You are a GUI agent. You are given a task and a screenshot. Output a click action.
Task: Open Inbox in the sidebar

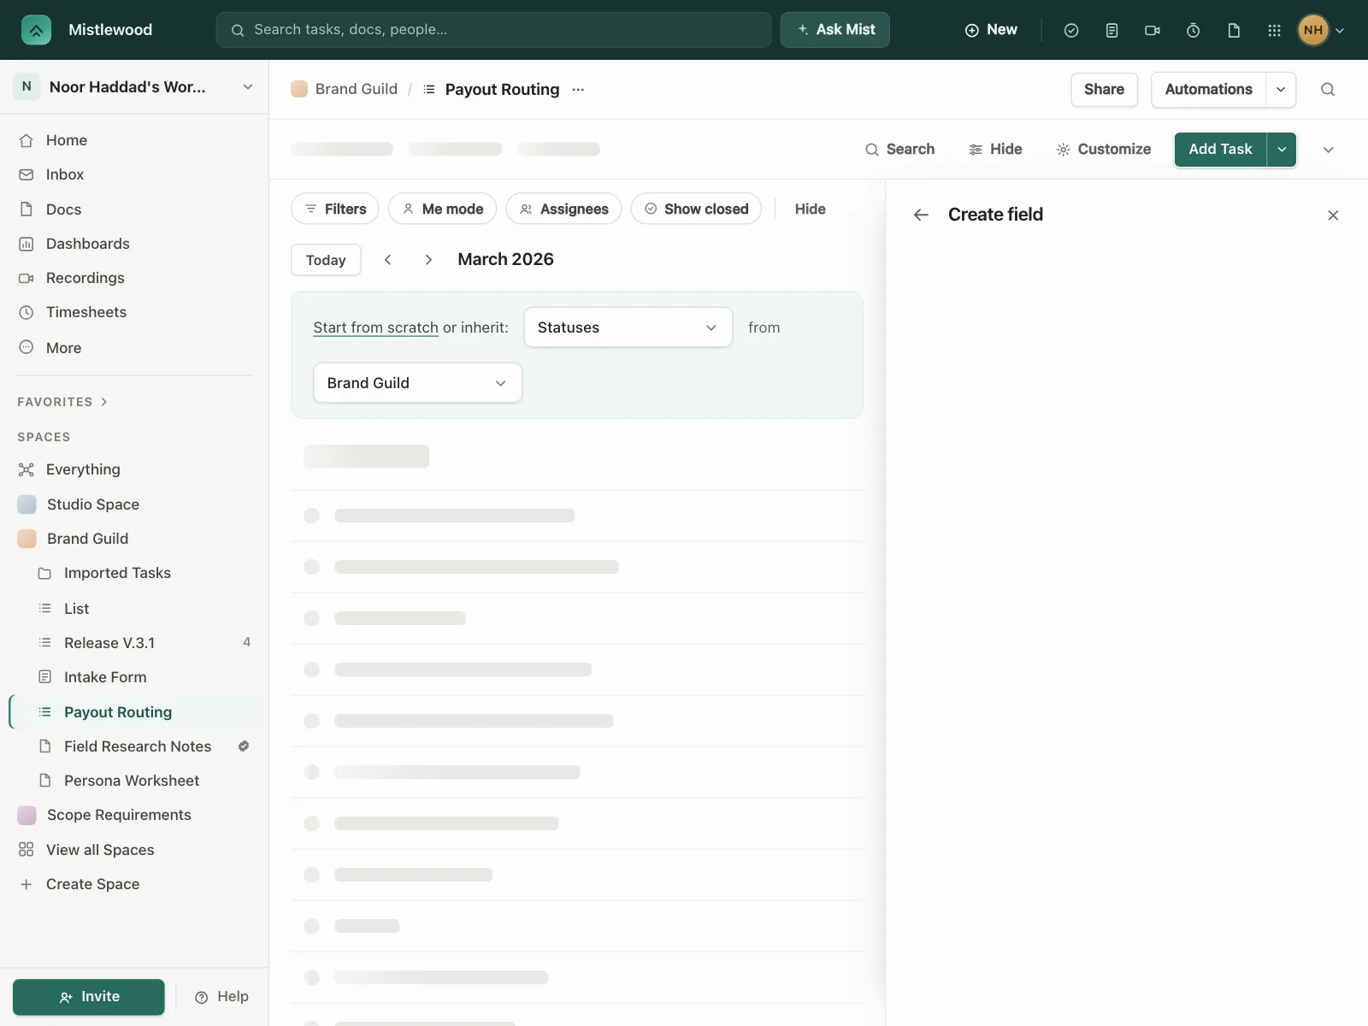click(x=134, y=174)
